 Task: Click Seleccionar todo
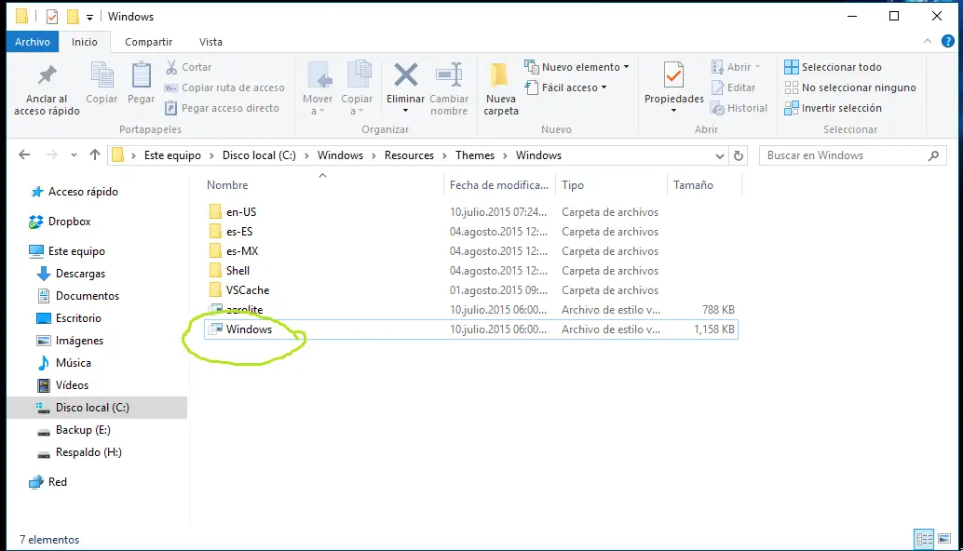tap(833, 67)
